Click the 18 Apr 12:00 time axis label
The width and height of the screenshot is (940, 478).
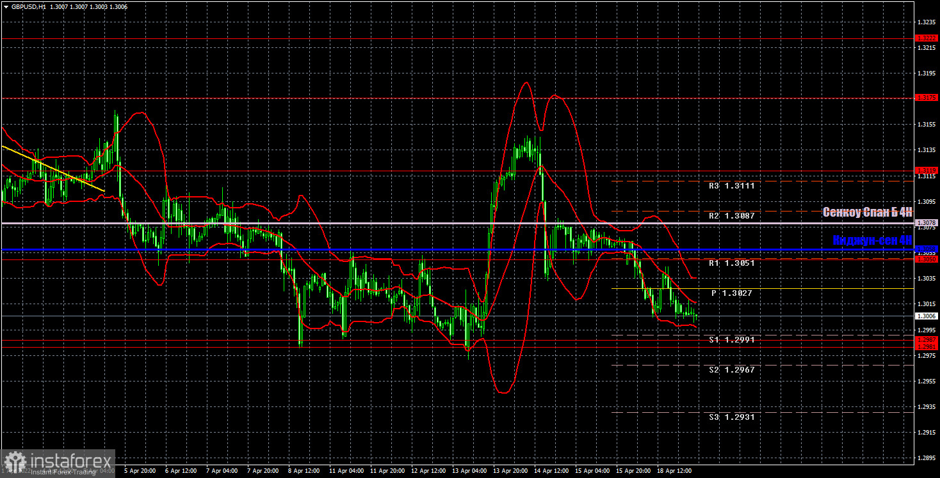click(x=673, y=470)
